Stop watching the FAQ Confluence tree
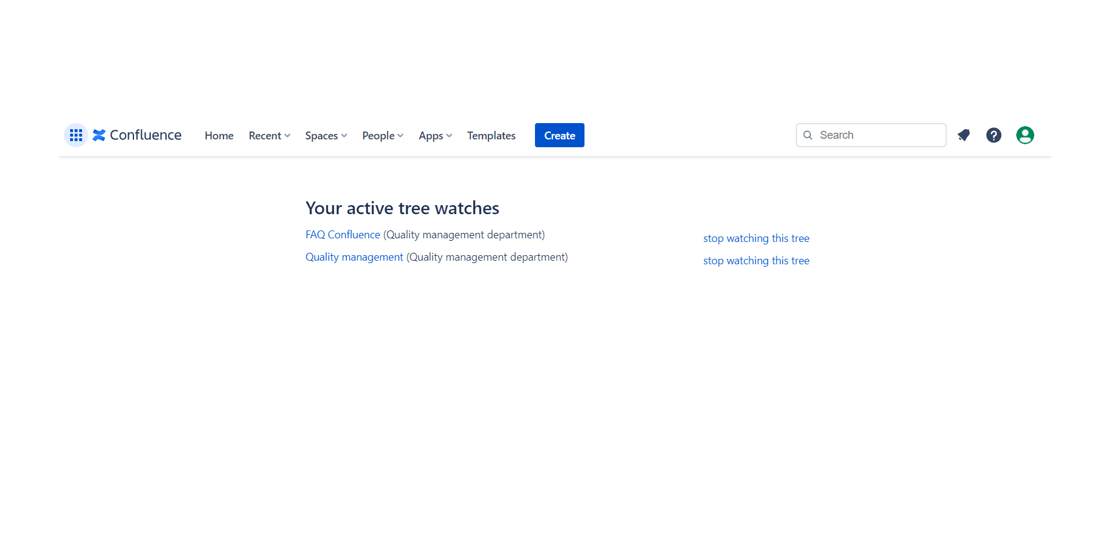Image resolution: width=1111 pixels, height=543 pixels. 756,238
